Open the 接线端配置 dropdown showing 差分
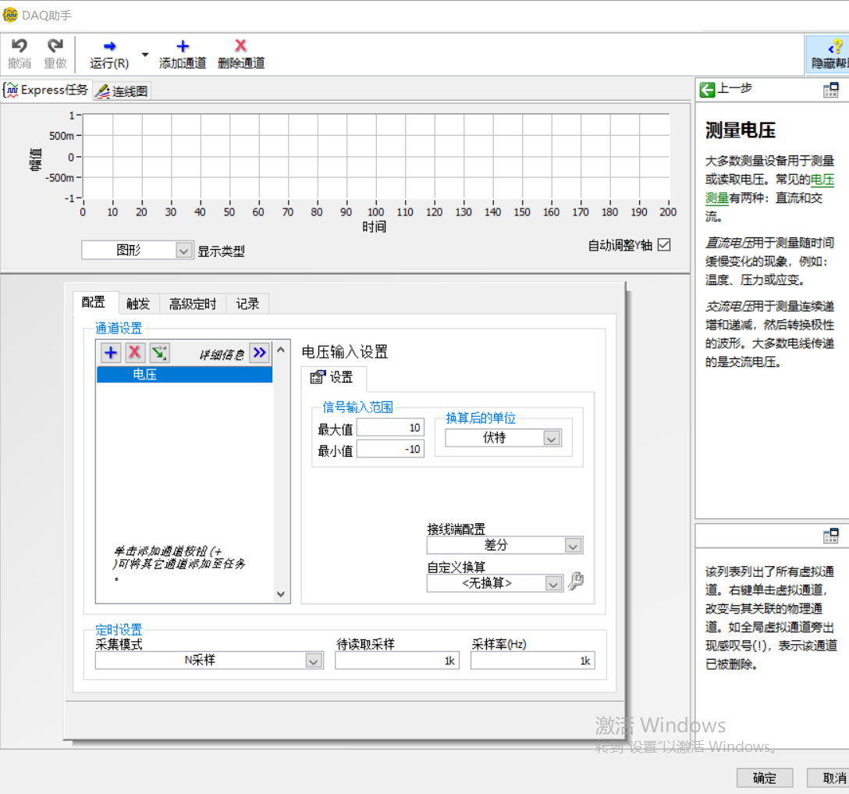This screenshot has height=794, width=849. (572, 545)
